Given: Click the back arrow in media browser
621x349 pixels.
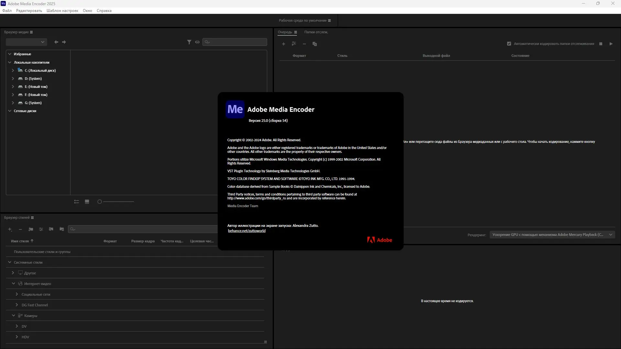Looking at the screenshot, I should point(56,42).
